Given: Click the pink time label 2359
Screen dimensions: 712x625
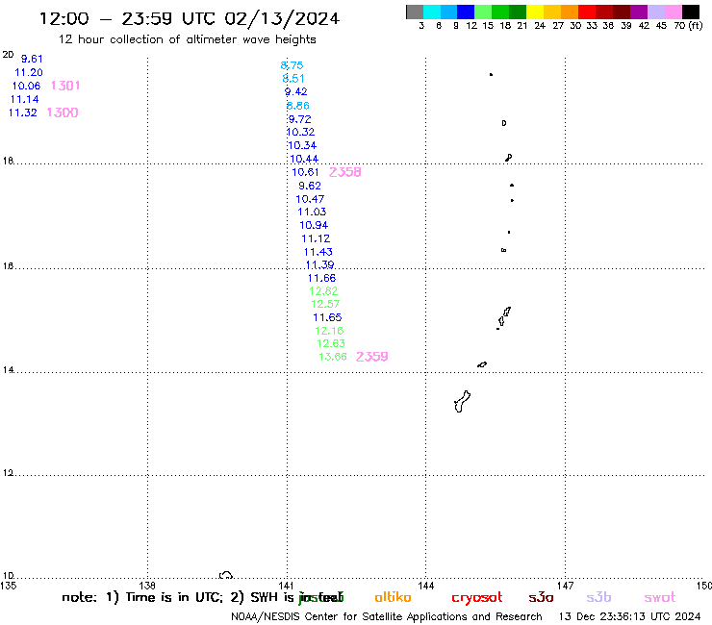Looking at the screenshot, I should click(372, 357).
